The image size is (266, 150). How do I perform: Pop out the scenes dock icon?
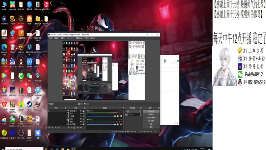66,108
